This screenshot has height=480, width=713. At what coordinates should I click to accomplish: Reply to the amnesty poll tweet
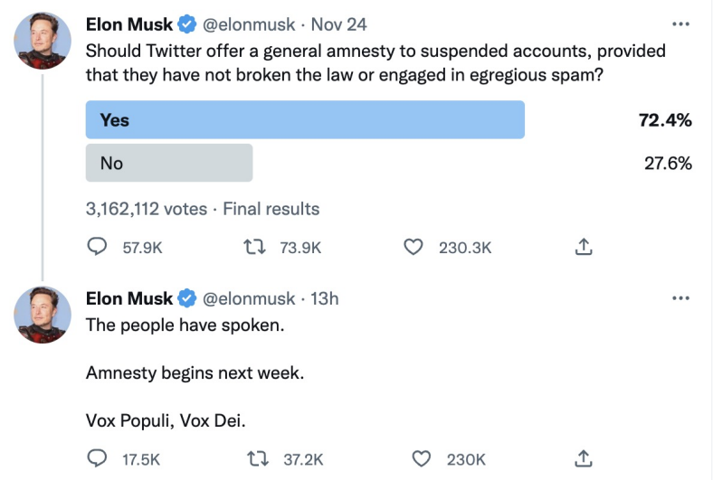pyautogui.click(x=97, y=247)
